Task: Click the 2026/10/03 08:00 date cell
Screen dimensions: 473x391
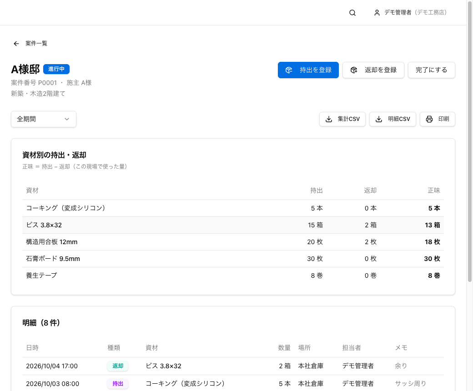Action: [52, 384]
